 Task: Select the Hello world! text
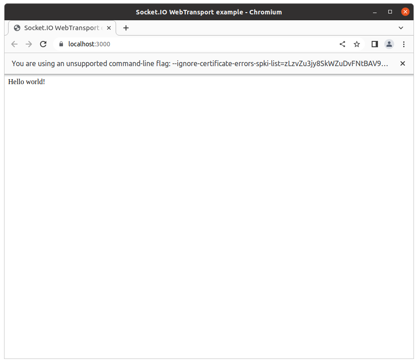coord(26,81)
